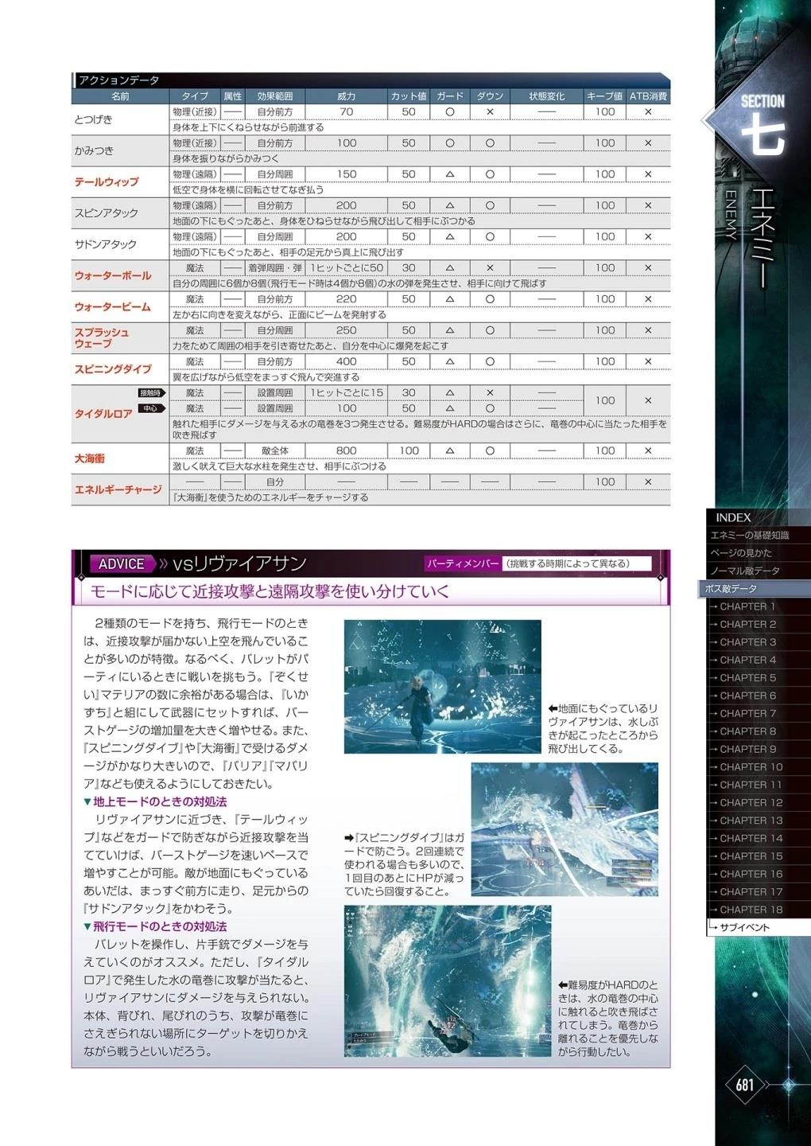
Task: Select the red テールウィップ action name
Action: tap(107, 181)
